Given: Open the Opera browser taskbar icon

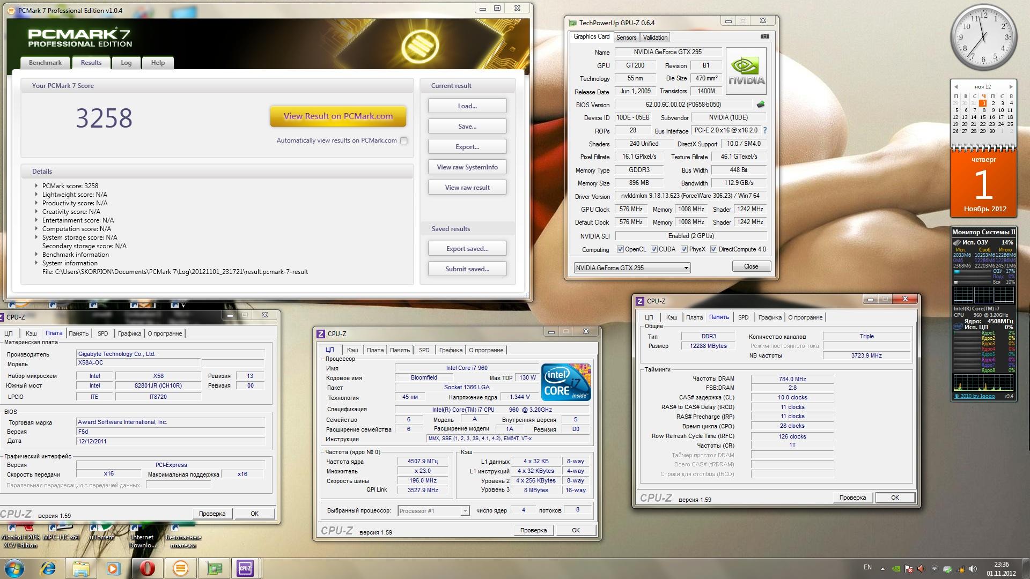Looking at the screenshot, I should pyautogui.click(x=147, y=568).
